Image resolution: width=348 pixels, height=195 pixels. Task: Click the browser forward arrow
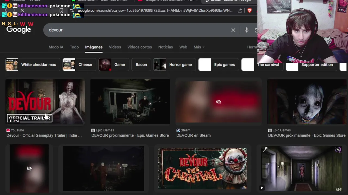click(x=14, y=11)
